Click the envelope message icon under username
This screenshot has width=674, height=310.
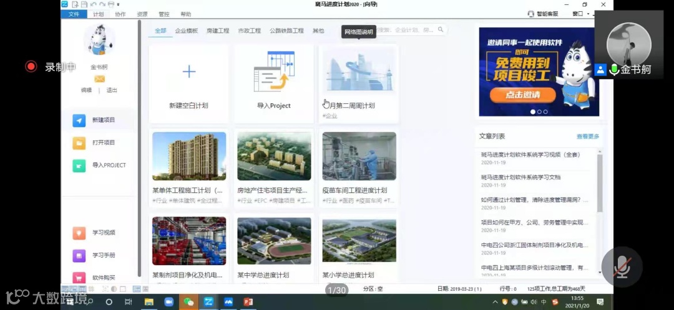tap(100, 79)
